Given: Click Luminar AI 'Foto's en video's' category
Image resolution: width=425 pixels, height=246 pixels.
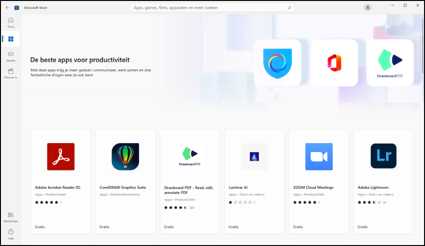Looking at the screenshot, I should (x=246, y=194).
